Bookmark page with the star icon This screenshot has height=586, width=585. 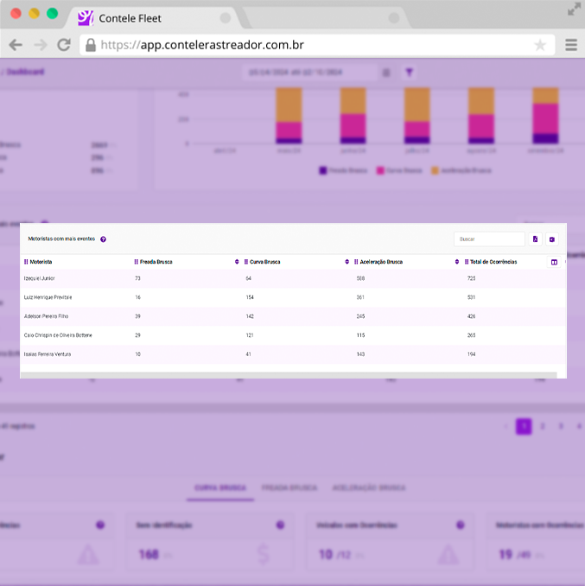click(540, 45)
